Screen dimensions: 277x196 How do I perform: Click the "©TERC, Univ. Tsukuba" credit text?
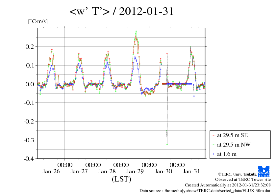[237, 174]
